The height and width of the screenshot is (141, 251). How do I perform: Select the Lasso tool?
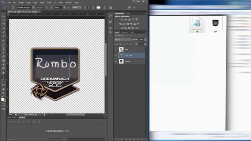coord(4,24)
